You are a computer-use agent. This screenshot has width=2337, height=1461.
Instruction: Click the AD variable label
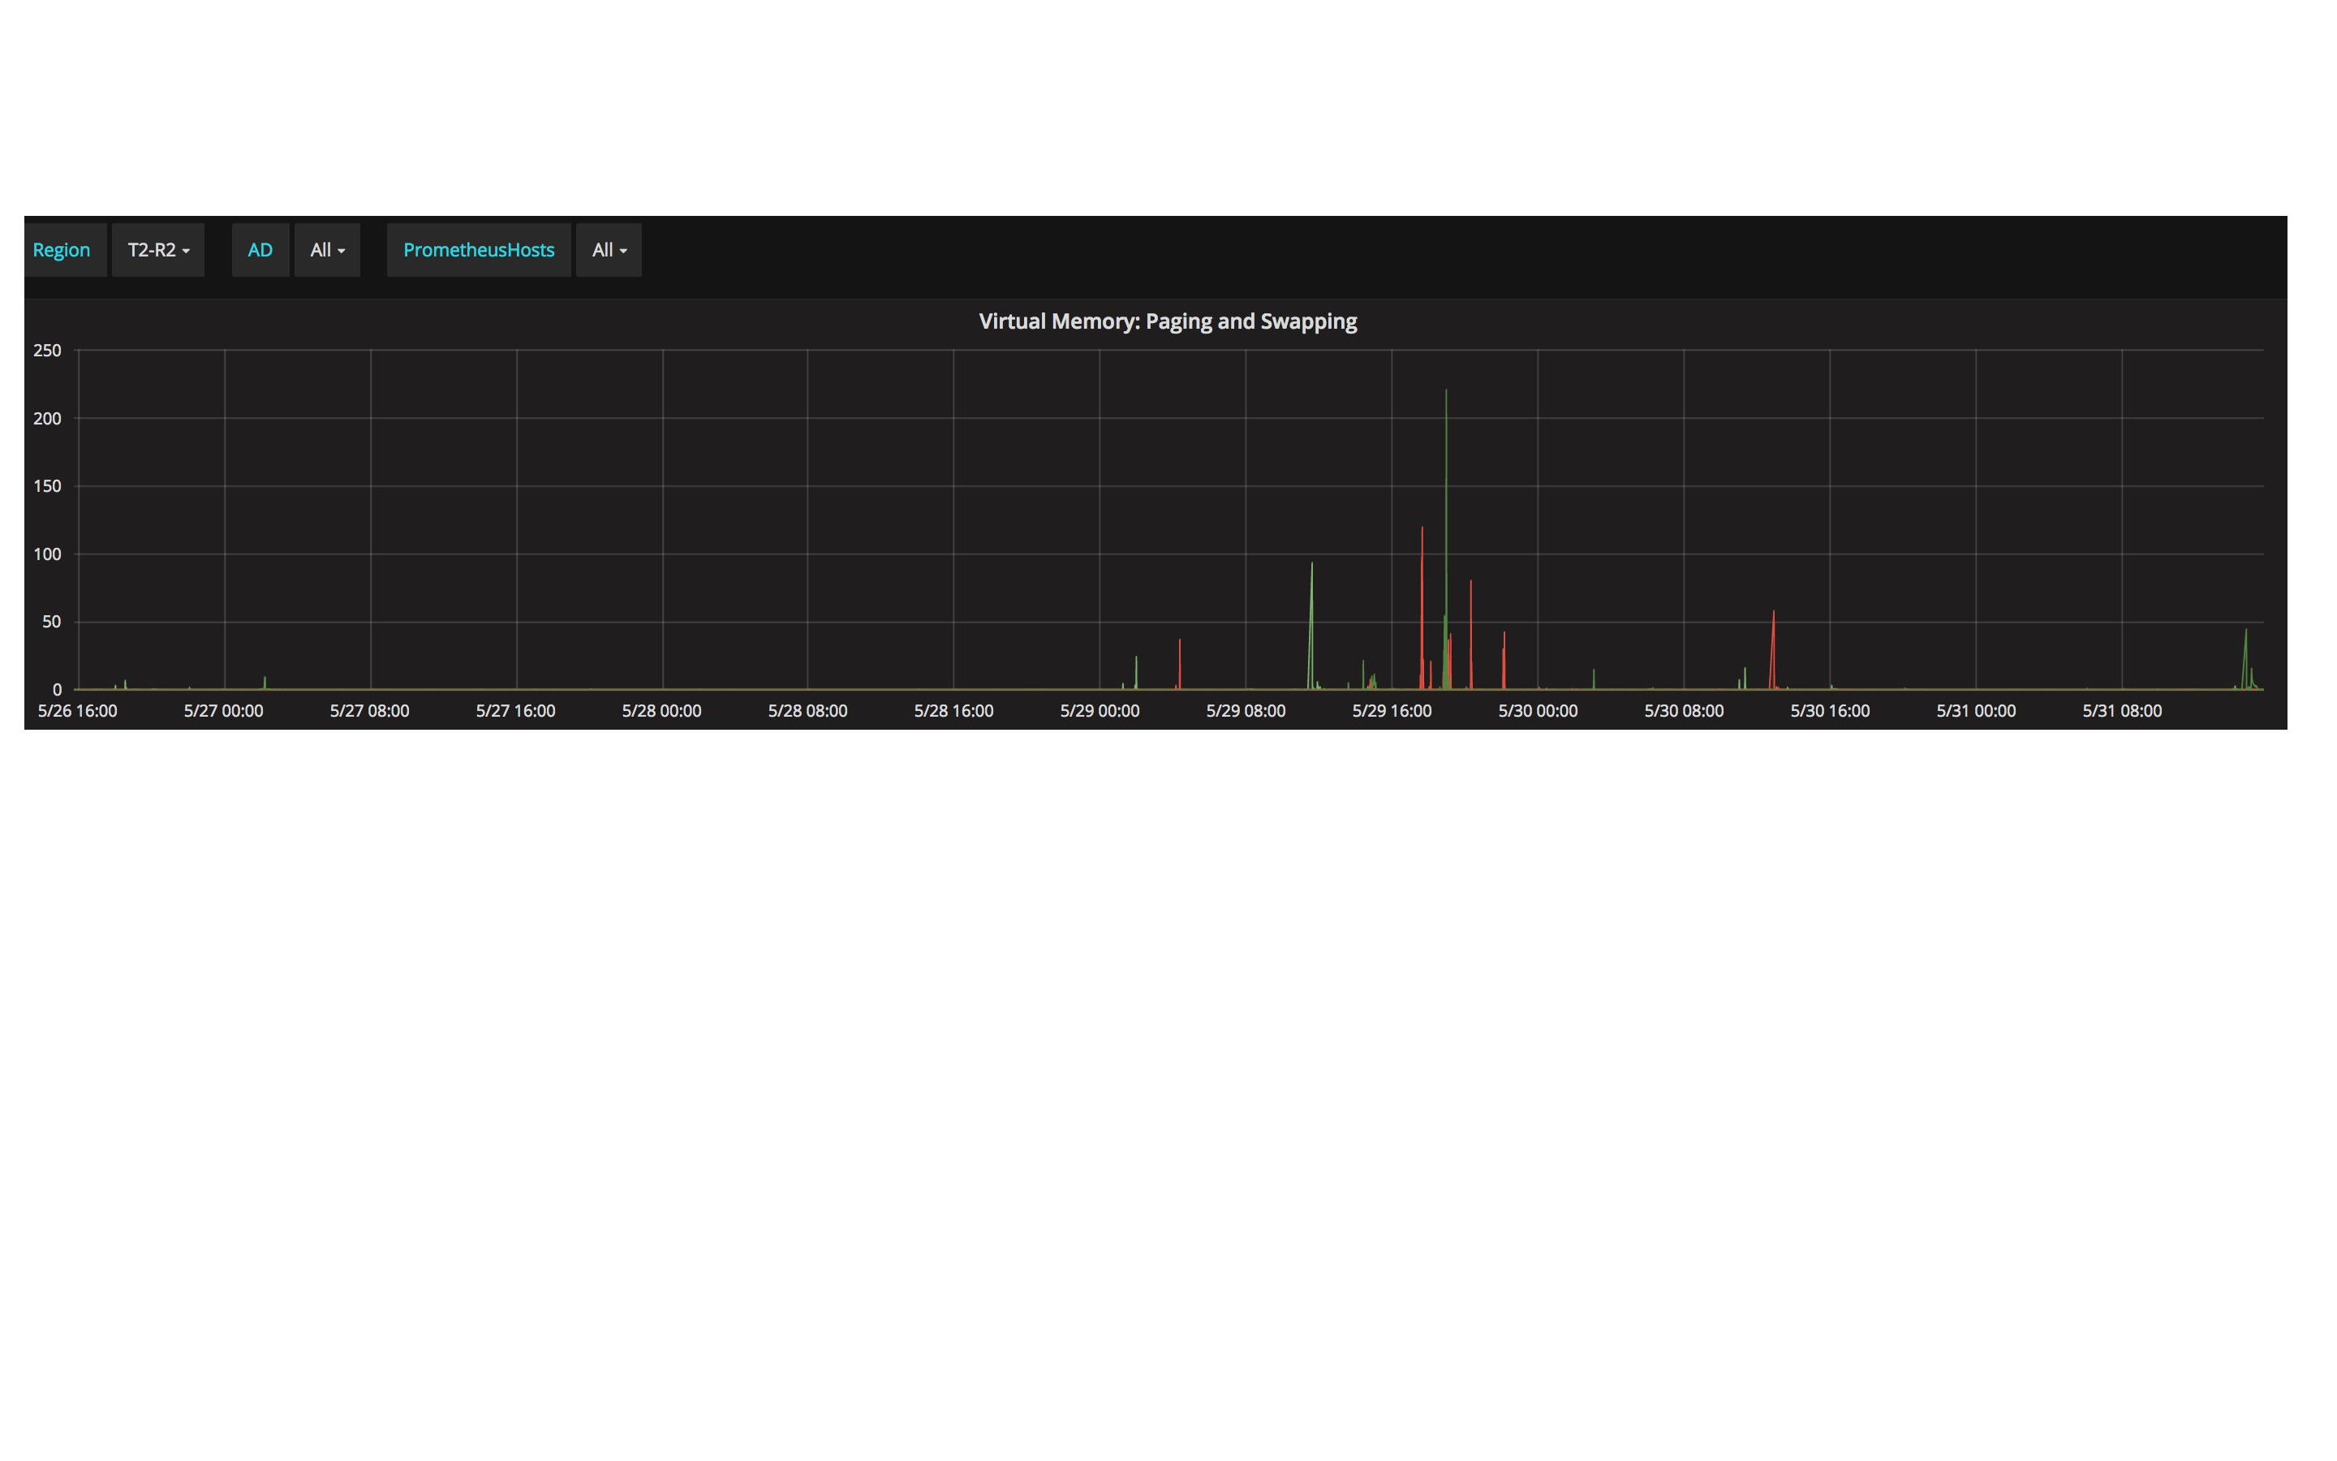coord(260,250)
